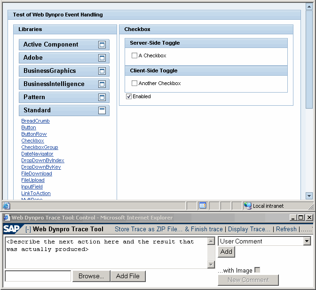Expand the Pattern library tray
The image size is (316, 290).
pyautogui.click(x=102, y=97)
